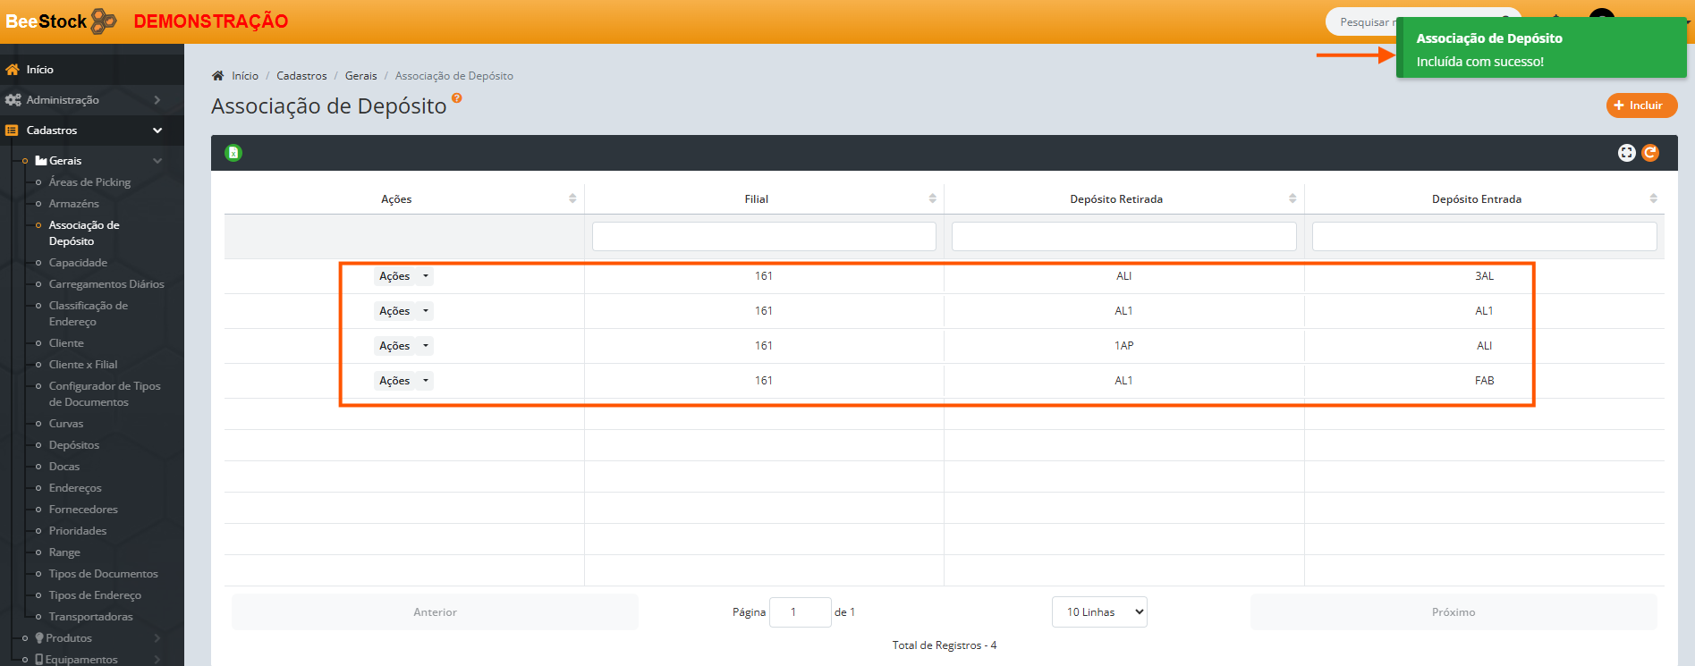Image resolution: width=1695 pixels, height=666 pixels.
Task: Go to Início in the sidebar
Action: pyautogui.click(x=39, y=70)
